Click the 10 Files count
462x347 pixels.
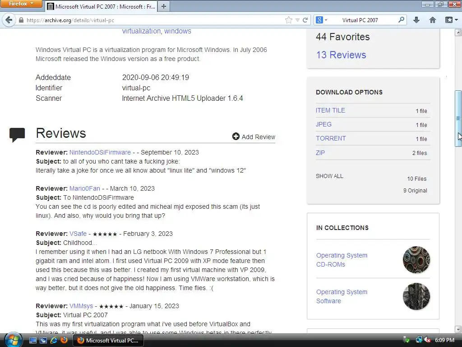(416, 179)
